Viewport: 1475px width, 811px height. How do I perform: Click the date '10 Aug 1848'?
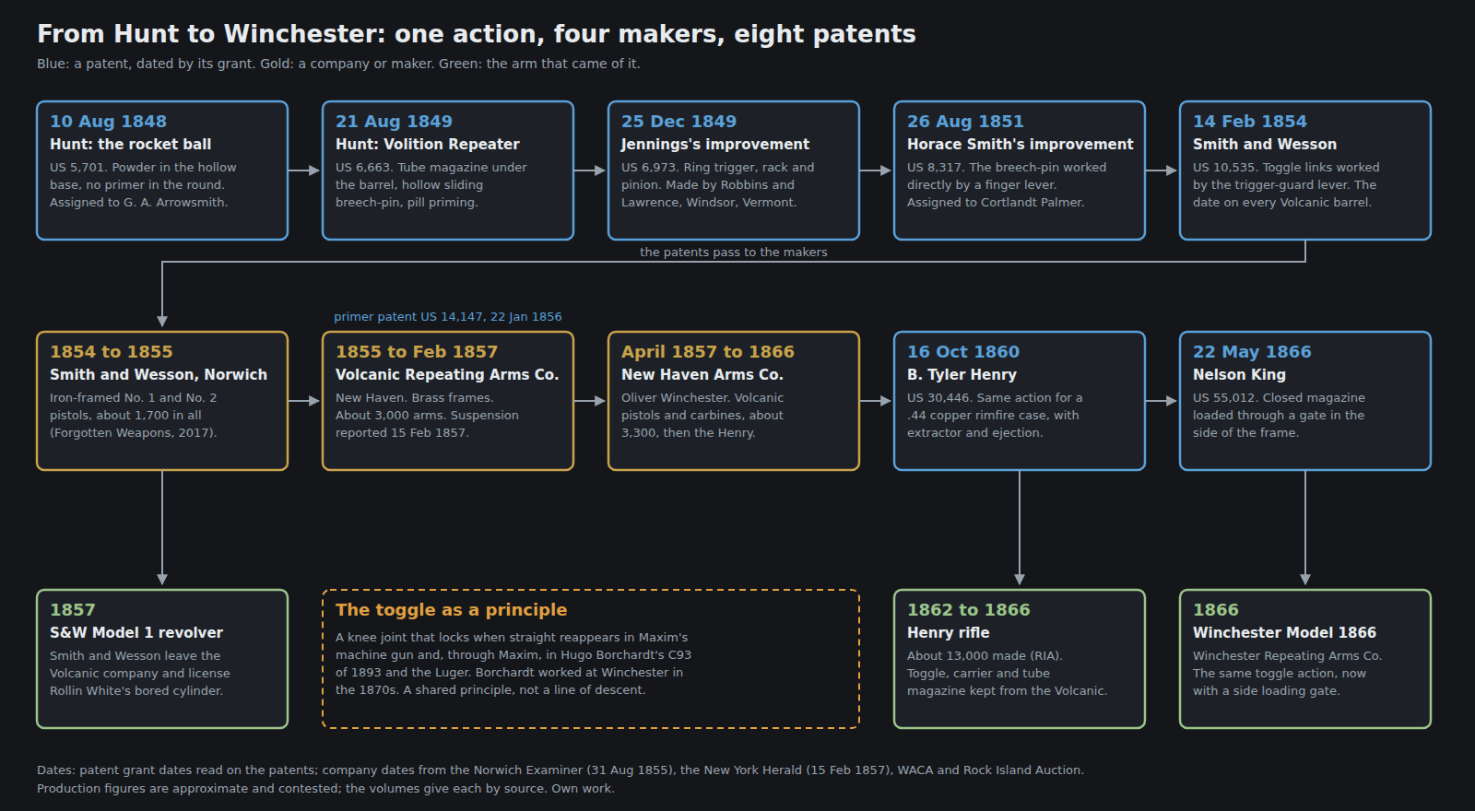click(109, 122)
